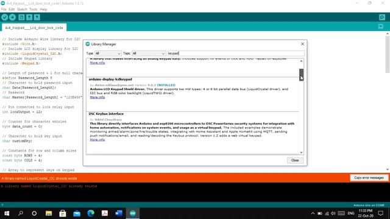Image resolution: width=390 pixels, height=219 pixels.
Task: Open the File menu
Action: click(x=4, y=10)
